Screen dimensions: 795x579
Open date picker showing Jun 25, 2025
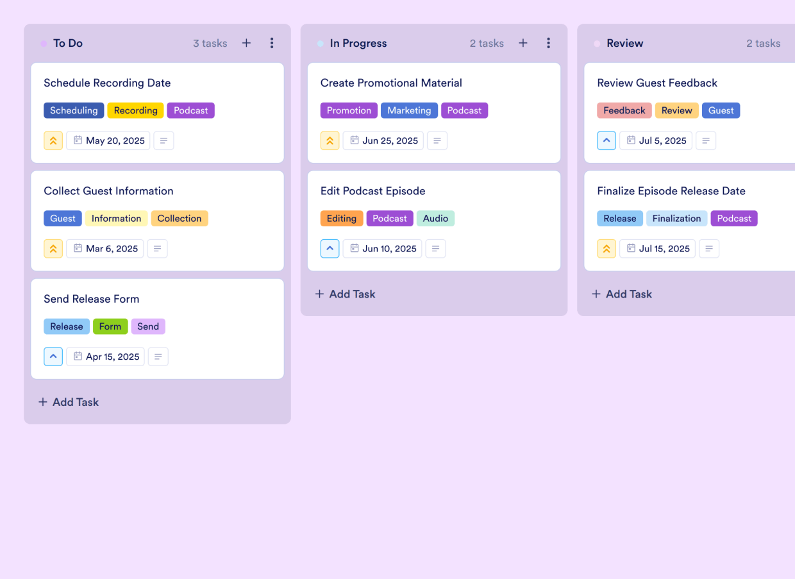point(383,140)
